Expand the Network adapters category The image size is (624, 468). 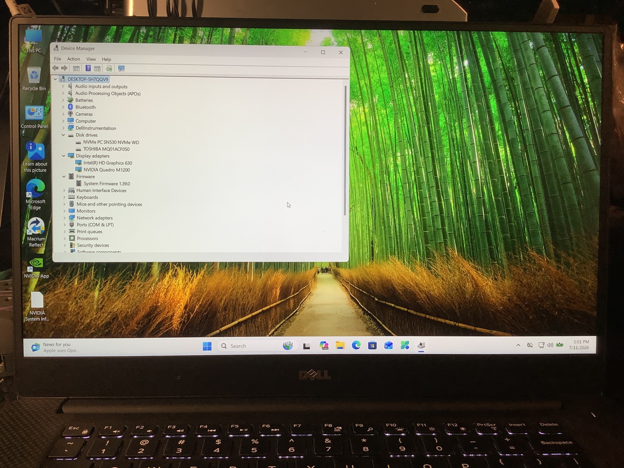coord(64,218)
